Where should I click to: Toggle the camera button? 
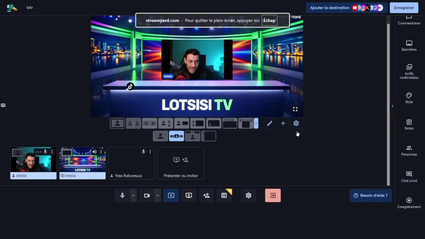pos(147,196)
